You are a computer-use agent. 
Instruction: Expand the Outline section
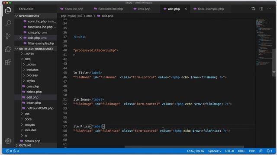(25, 146)
